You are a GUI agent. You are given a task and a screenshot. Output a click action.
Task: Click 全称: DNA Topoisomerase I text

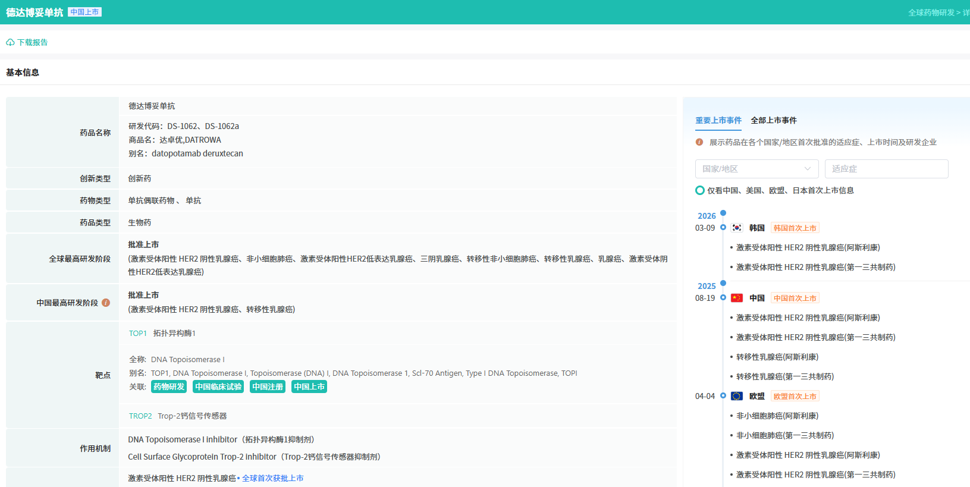tap(177, 360)
